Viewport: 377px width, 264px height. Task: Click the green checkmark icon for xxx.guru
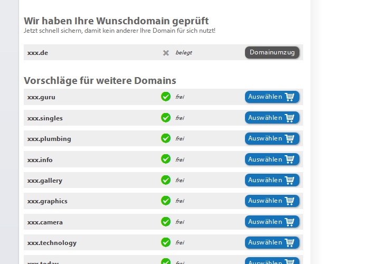pos(166,97)
